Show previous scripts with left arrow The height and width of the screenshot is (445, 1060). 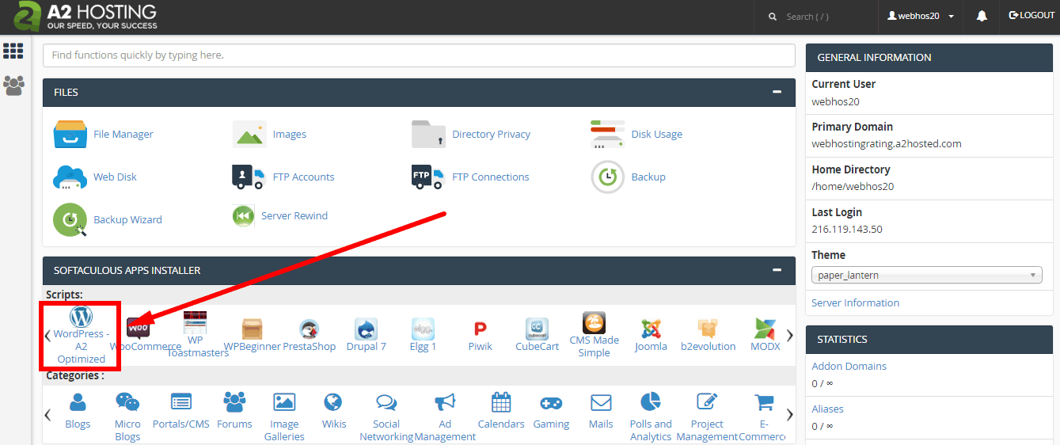47,336
